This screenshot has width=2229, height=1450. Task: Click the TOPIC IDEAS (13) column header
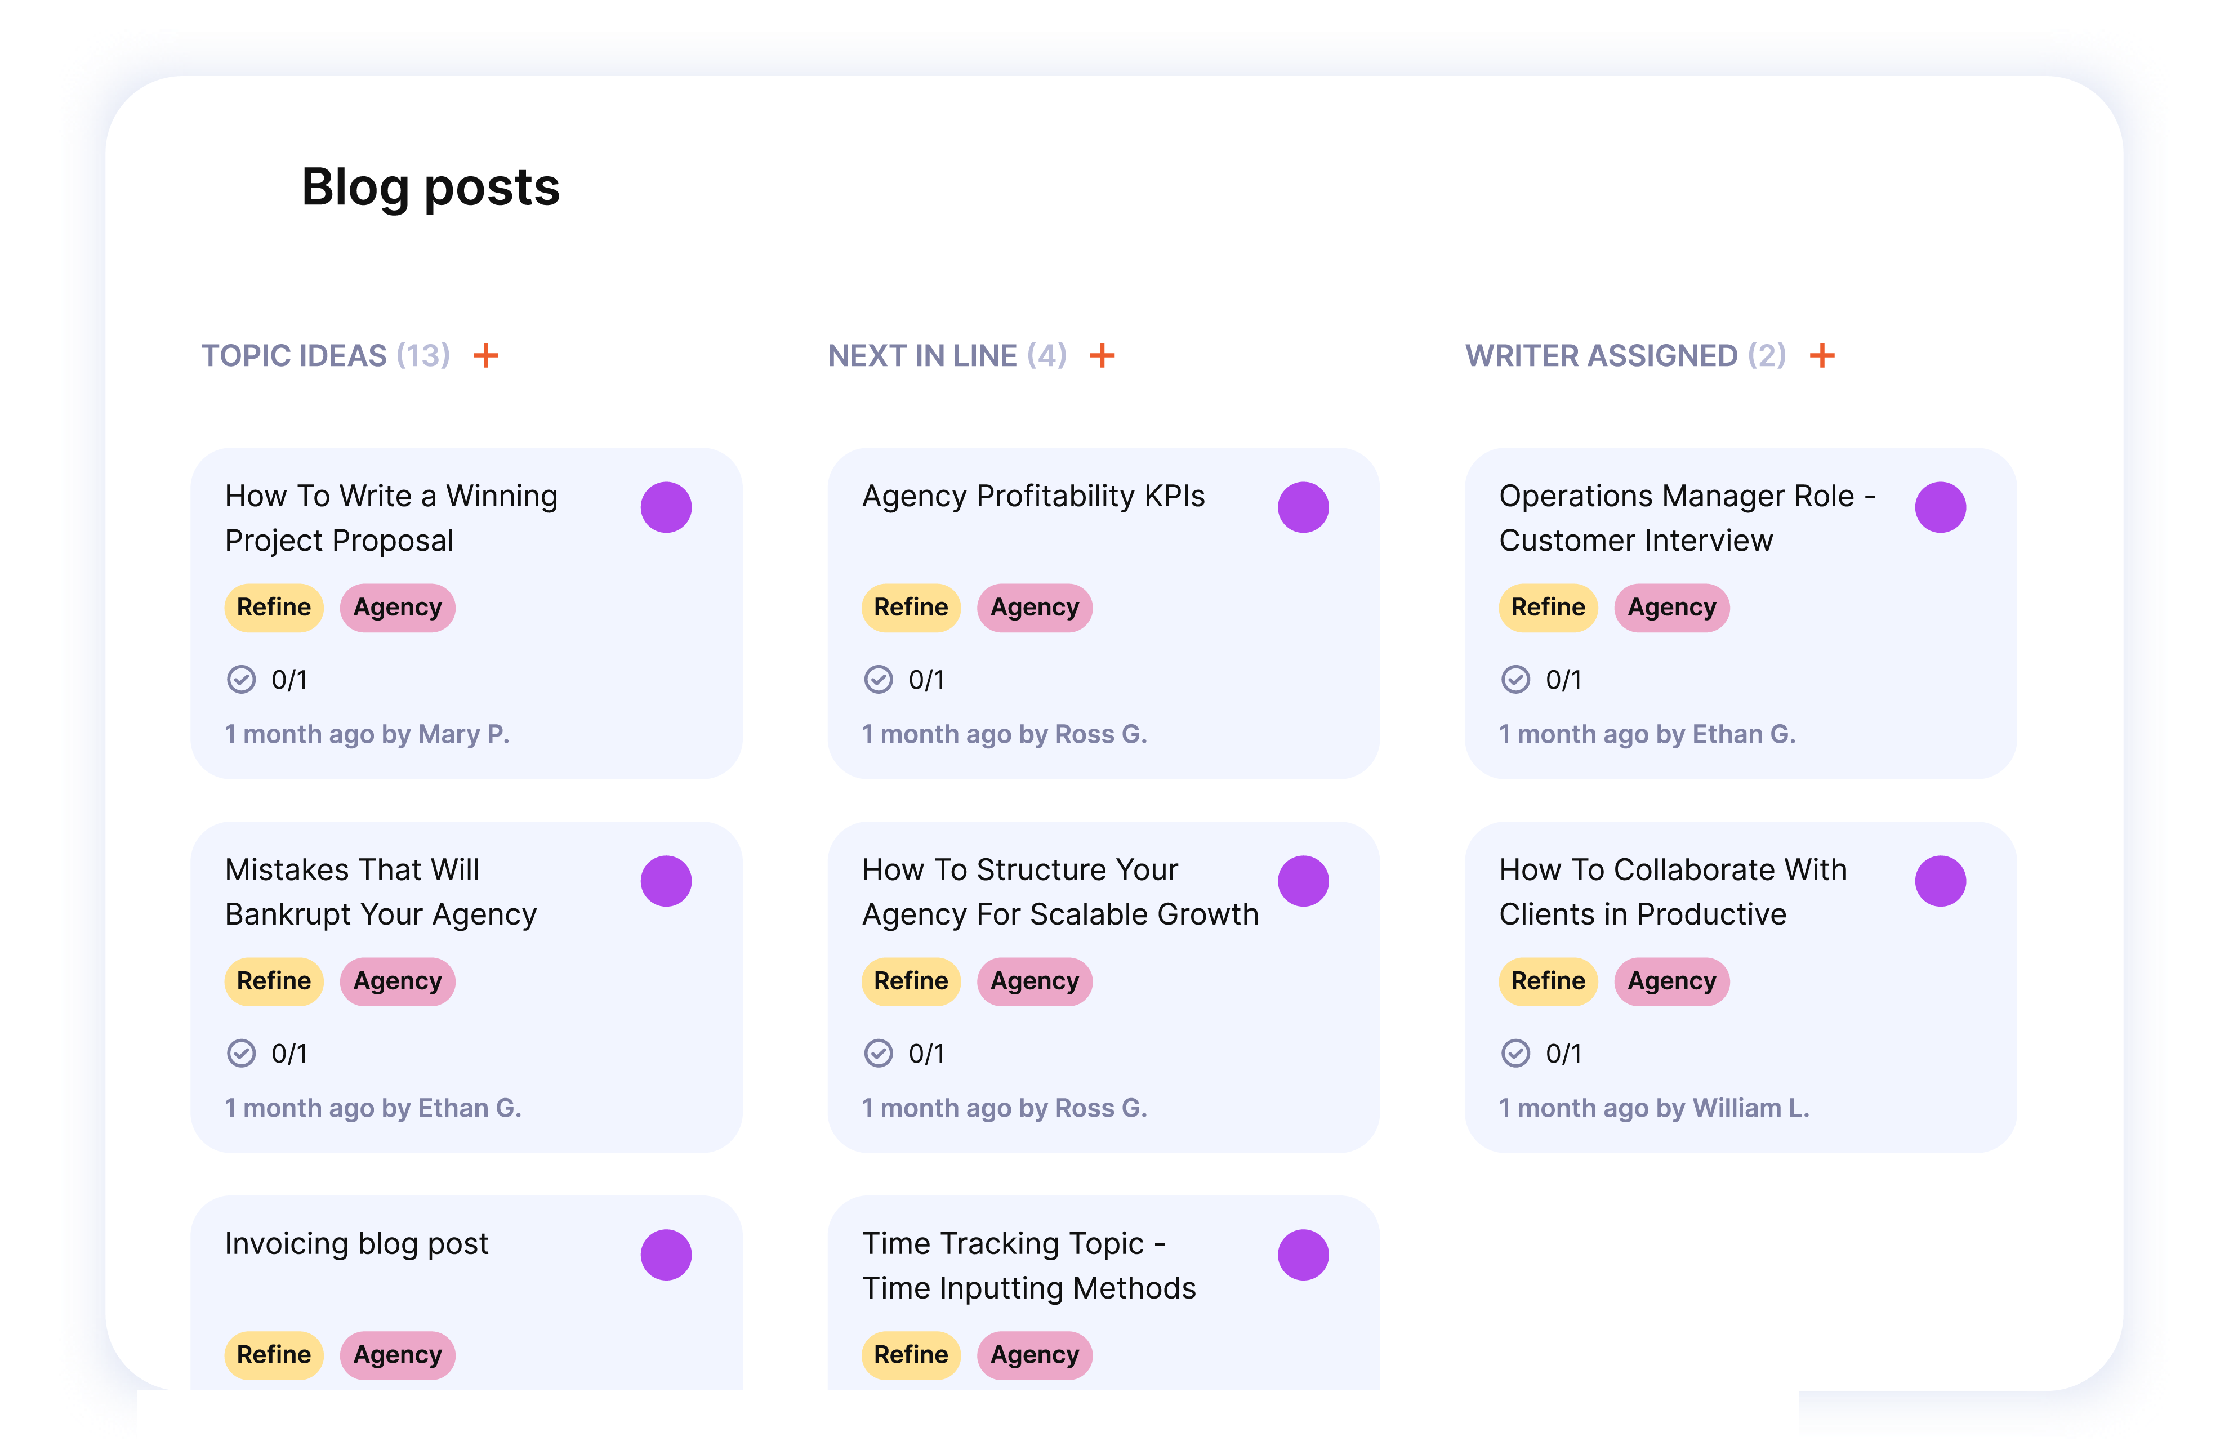326,356
